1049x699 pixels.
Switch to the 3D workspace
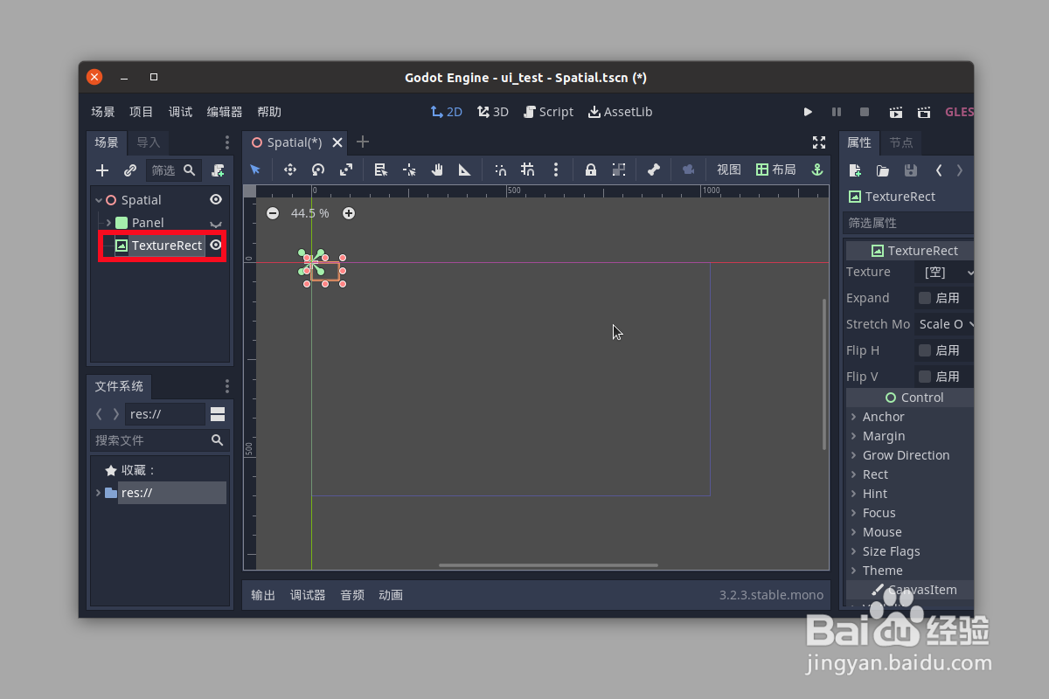click(493, 112)
